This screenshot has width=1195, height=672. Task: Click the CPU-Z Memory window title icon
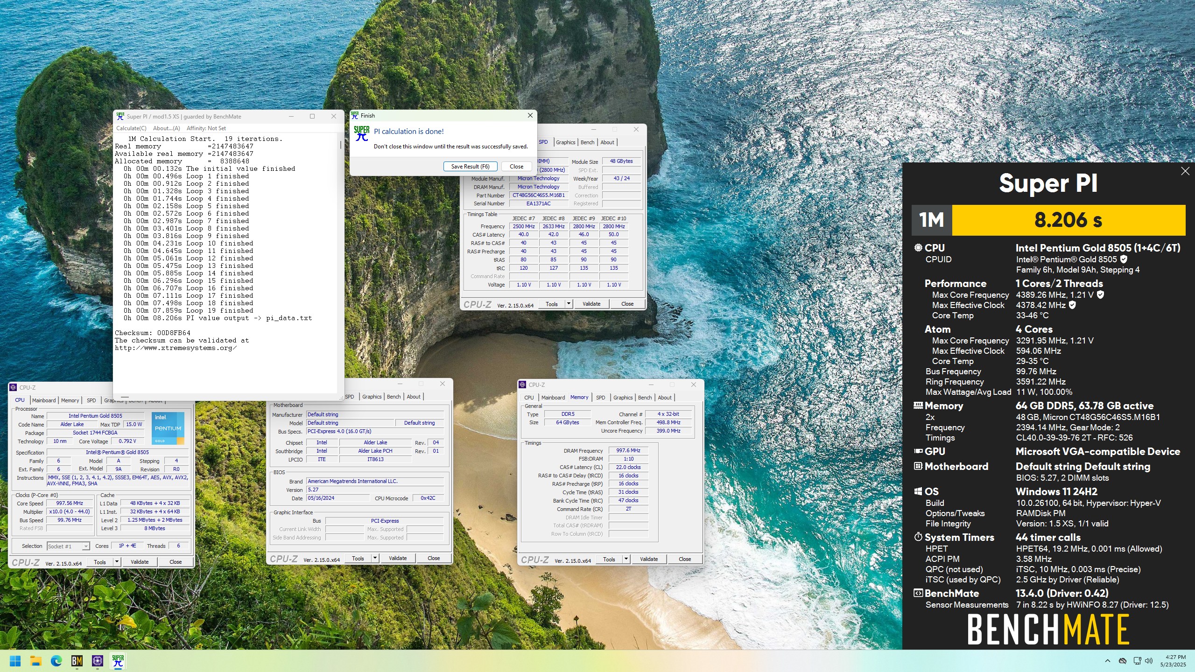[523, 385]
